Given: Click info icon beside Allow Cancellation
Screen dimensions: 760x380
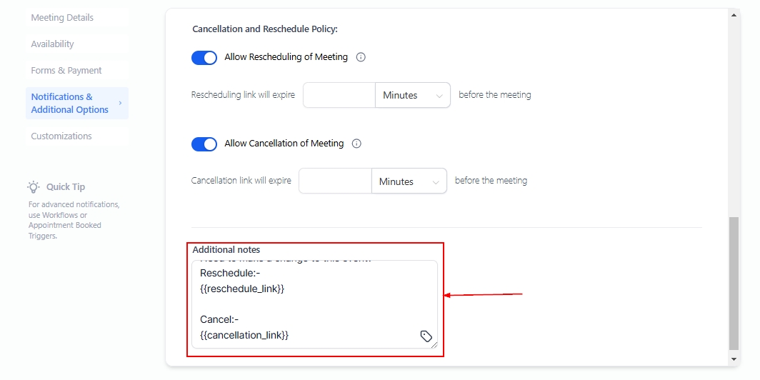Looking at the screenshot, I should 356,144.
